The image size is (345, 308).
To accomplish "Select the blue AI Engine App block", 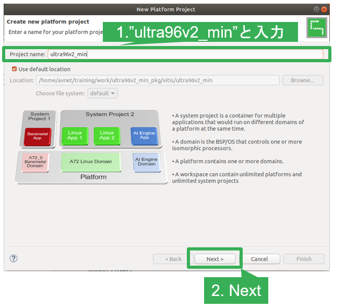I will pyautogui.click(x=144, y=135).
